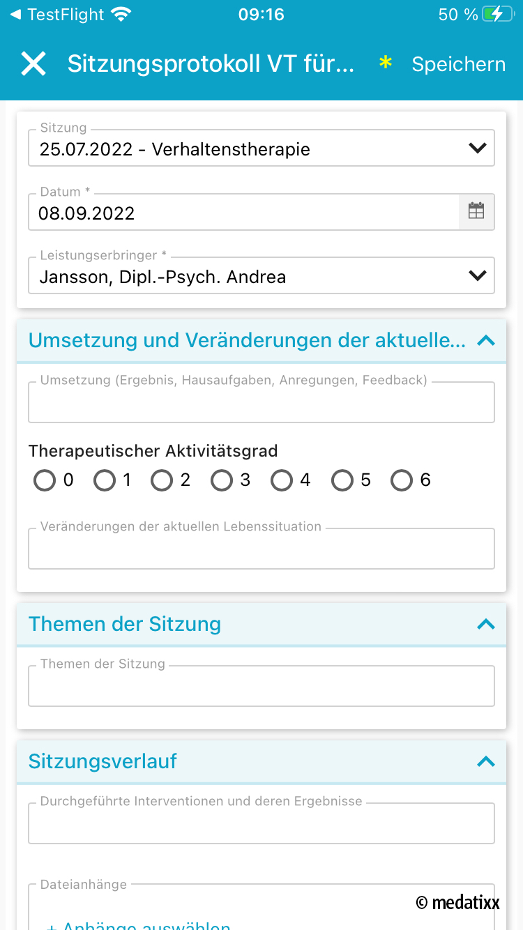Focus the Umsetzung text field
This screenshot has width=523, height=930.
pyautogui.click(x=261, y=404)
